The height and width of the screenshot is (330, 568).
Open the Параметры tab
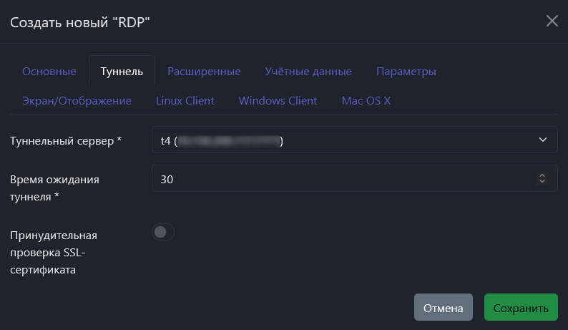point(406,72)
